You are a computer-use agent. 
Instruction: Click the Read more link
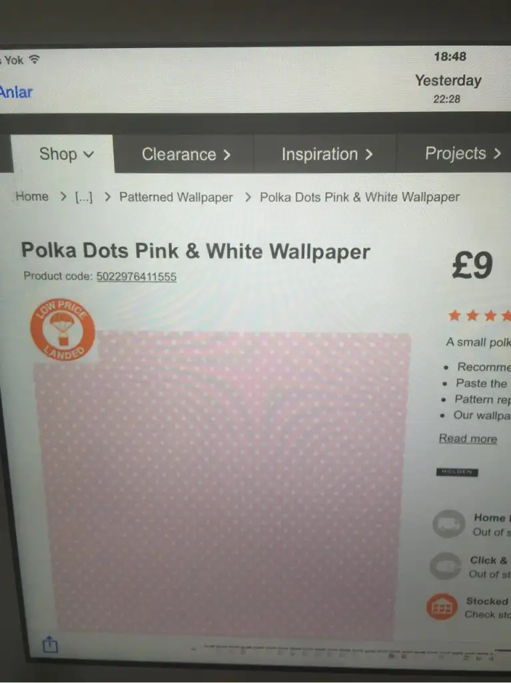tap(468, 438)
